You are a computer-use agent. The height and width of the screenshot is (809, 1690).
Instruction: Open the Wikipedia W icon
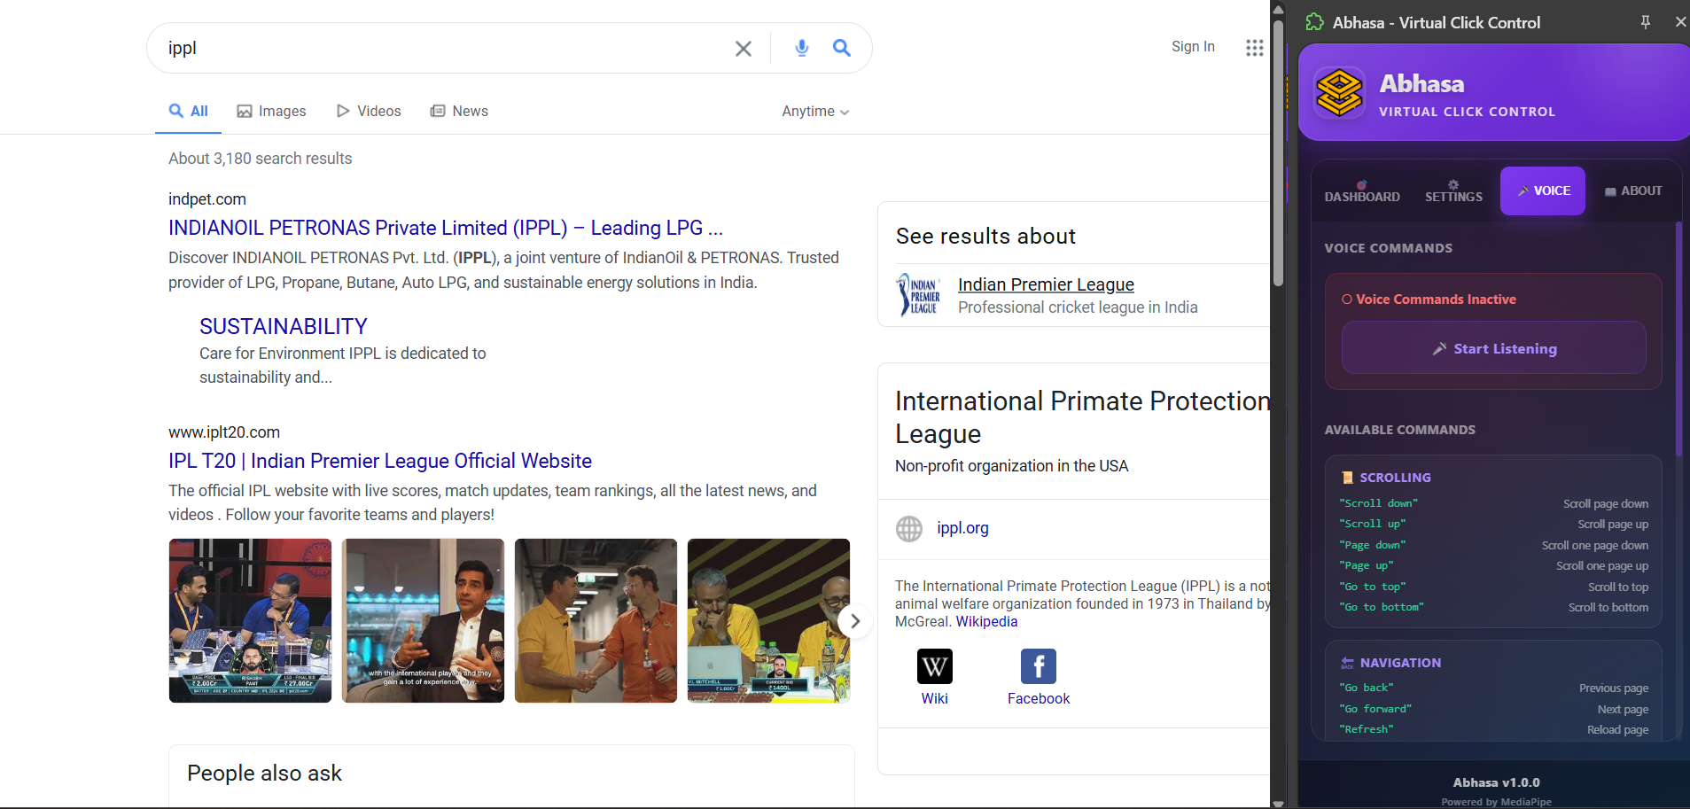[935, 666]
